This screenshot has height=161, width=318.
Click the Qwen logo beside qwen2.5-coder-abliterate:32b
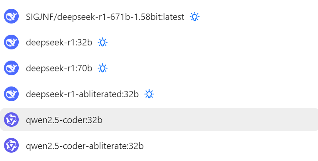click(11, 145)
